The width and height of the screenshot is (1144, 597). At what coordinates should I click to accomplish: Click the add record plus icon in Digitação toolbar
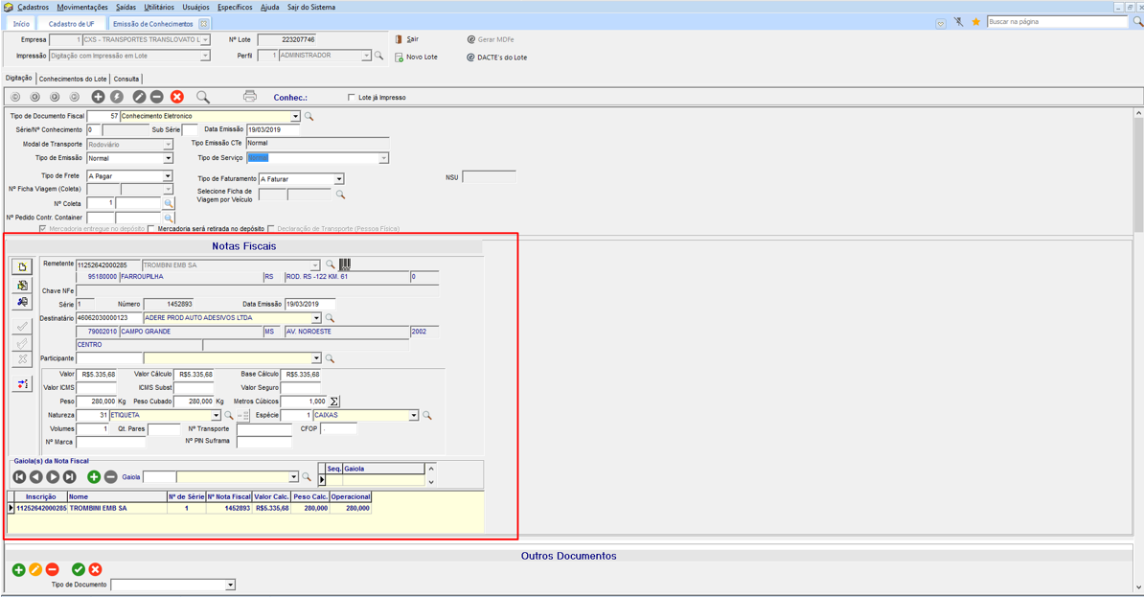pyautogui.click(x=98, y=97)
